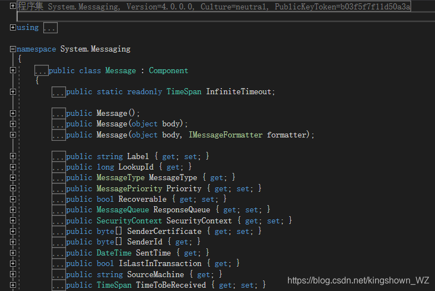Expand the InfiniteTimeout field comment

13,92
